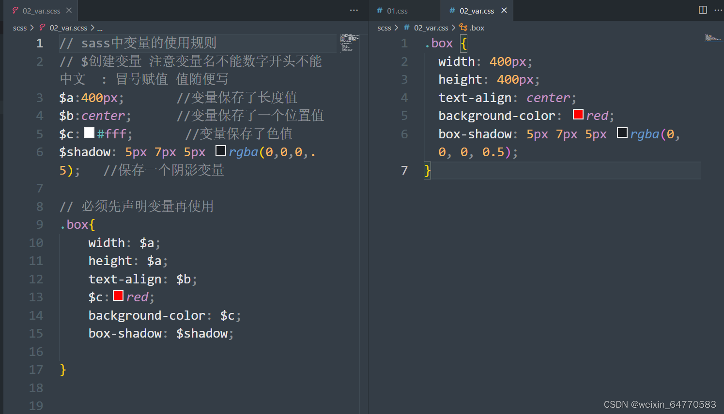Click the split editor icon top right
This screenshot has width=724, height=414.
click(702, 10)
